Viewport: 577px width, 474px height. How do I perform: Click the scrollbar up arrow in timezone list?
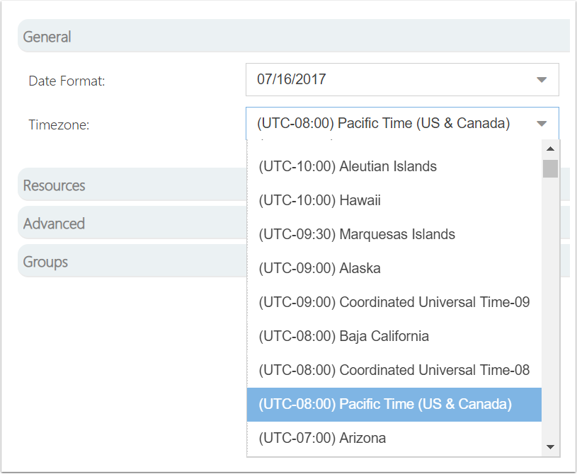[551, 149]
